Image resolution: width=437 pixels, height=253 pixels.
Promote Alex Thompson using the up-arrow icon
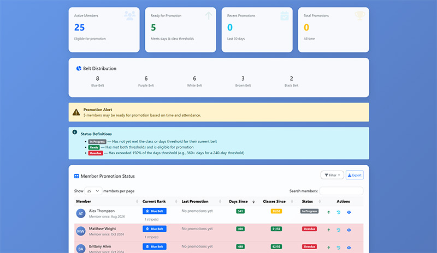point(328,212)
